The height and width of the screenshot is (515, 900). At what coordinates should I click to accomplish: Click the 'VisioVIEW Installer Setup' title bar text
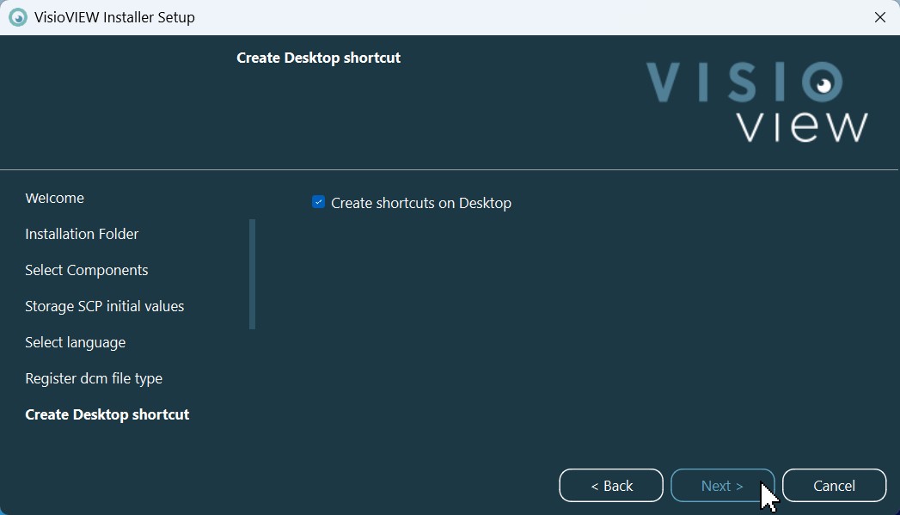pos(114,17)
